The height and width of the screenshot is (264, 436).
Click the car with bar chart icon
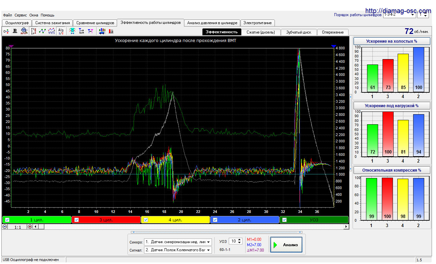(102, 31)
